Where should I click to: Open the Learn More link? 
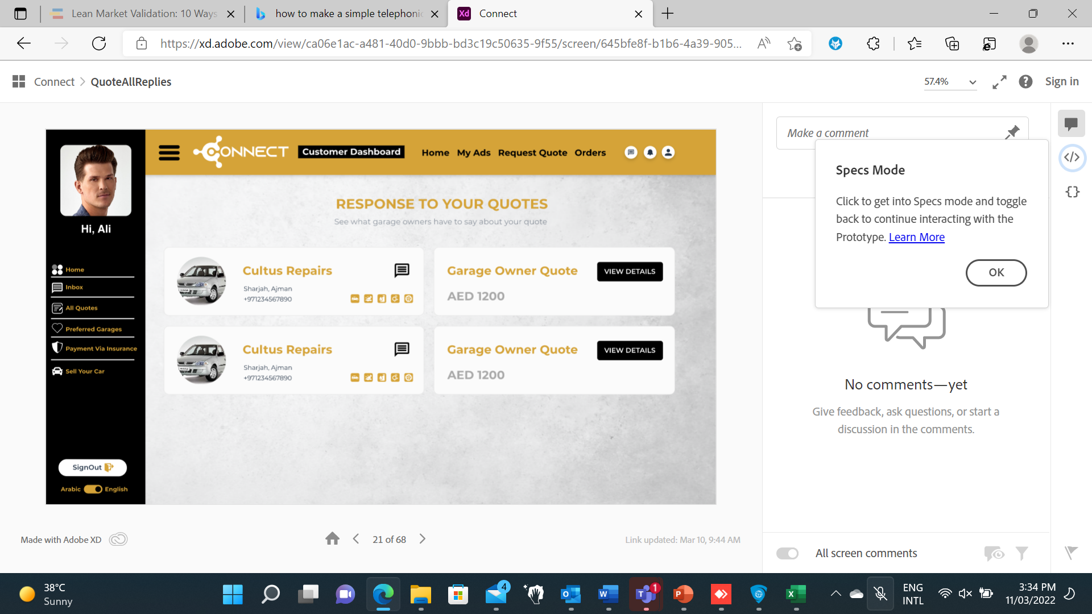point(916,237)
